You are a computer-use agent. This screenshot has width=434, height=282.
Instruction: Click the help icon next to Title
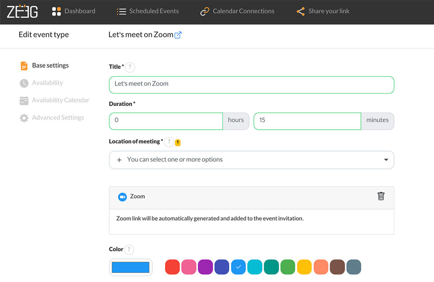130,67
